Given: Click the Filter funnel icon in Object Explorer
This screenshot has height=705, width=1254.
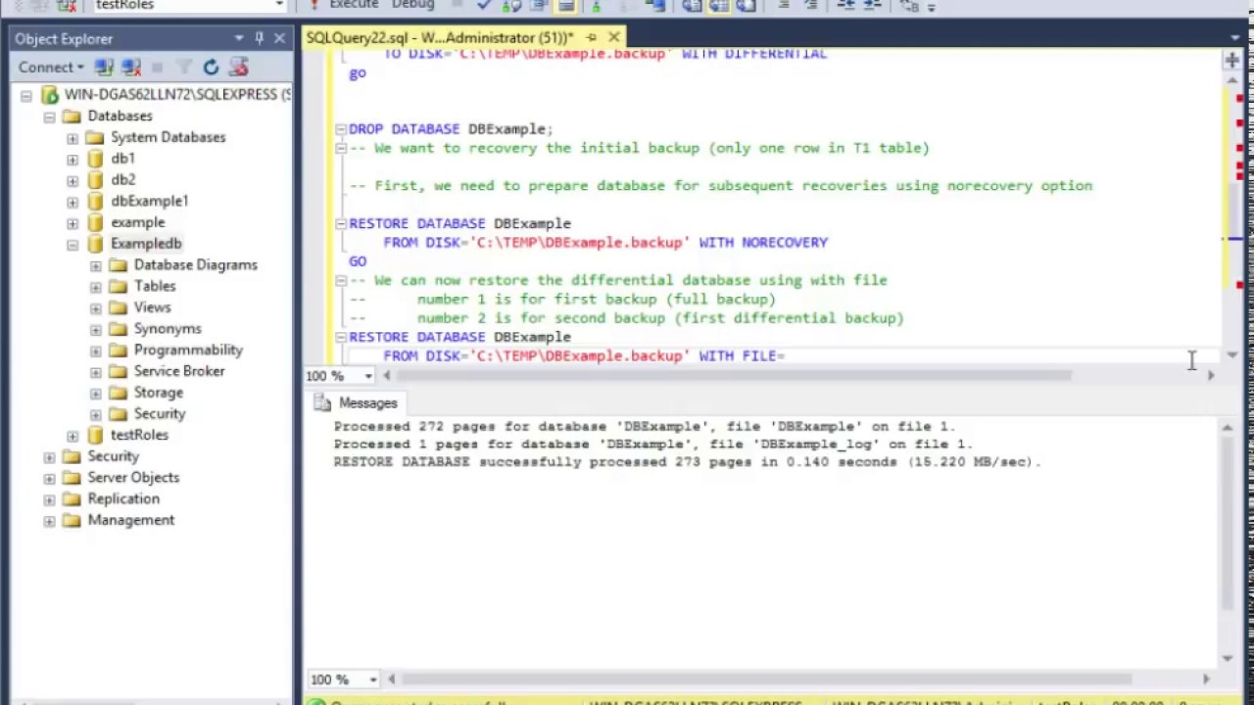Looking at the screenshot, I should (x=184, y=68).
